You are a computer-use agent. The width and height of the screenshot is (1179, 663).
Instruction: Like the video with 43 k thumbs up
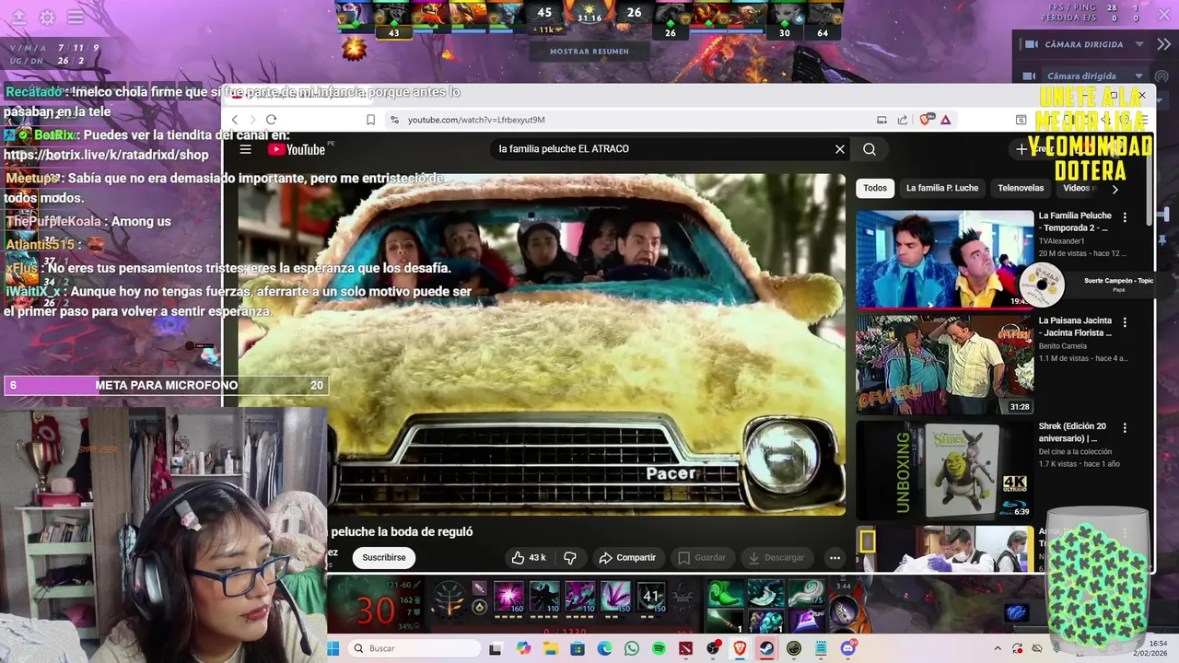click(x=529, y=557)
